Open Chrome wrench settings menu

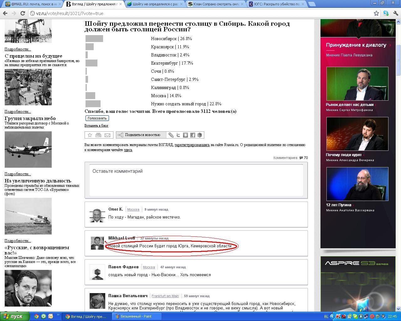[395, 13]
